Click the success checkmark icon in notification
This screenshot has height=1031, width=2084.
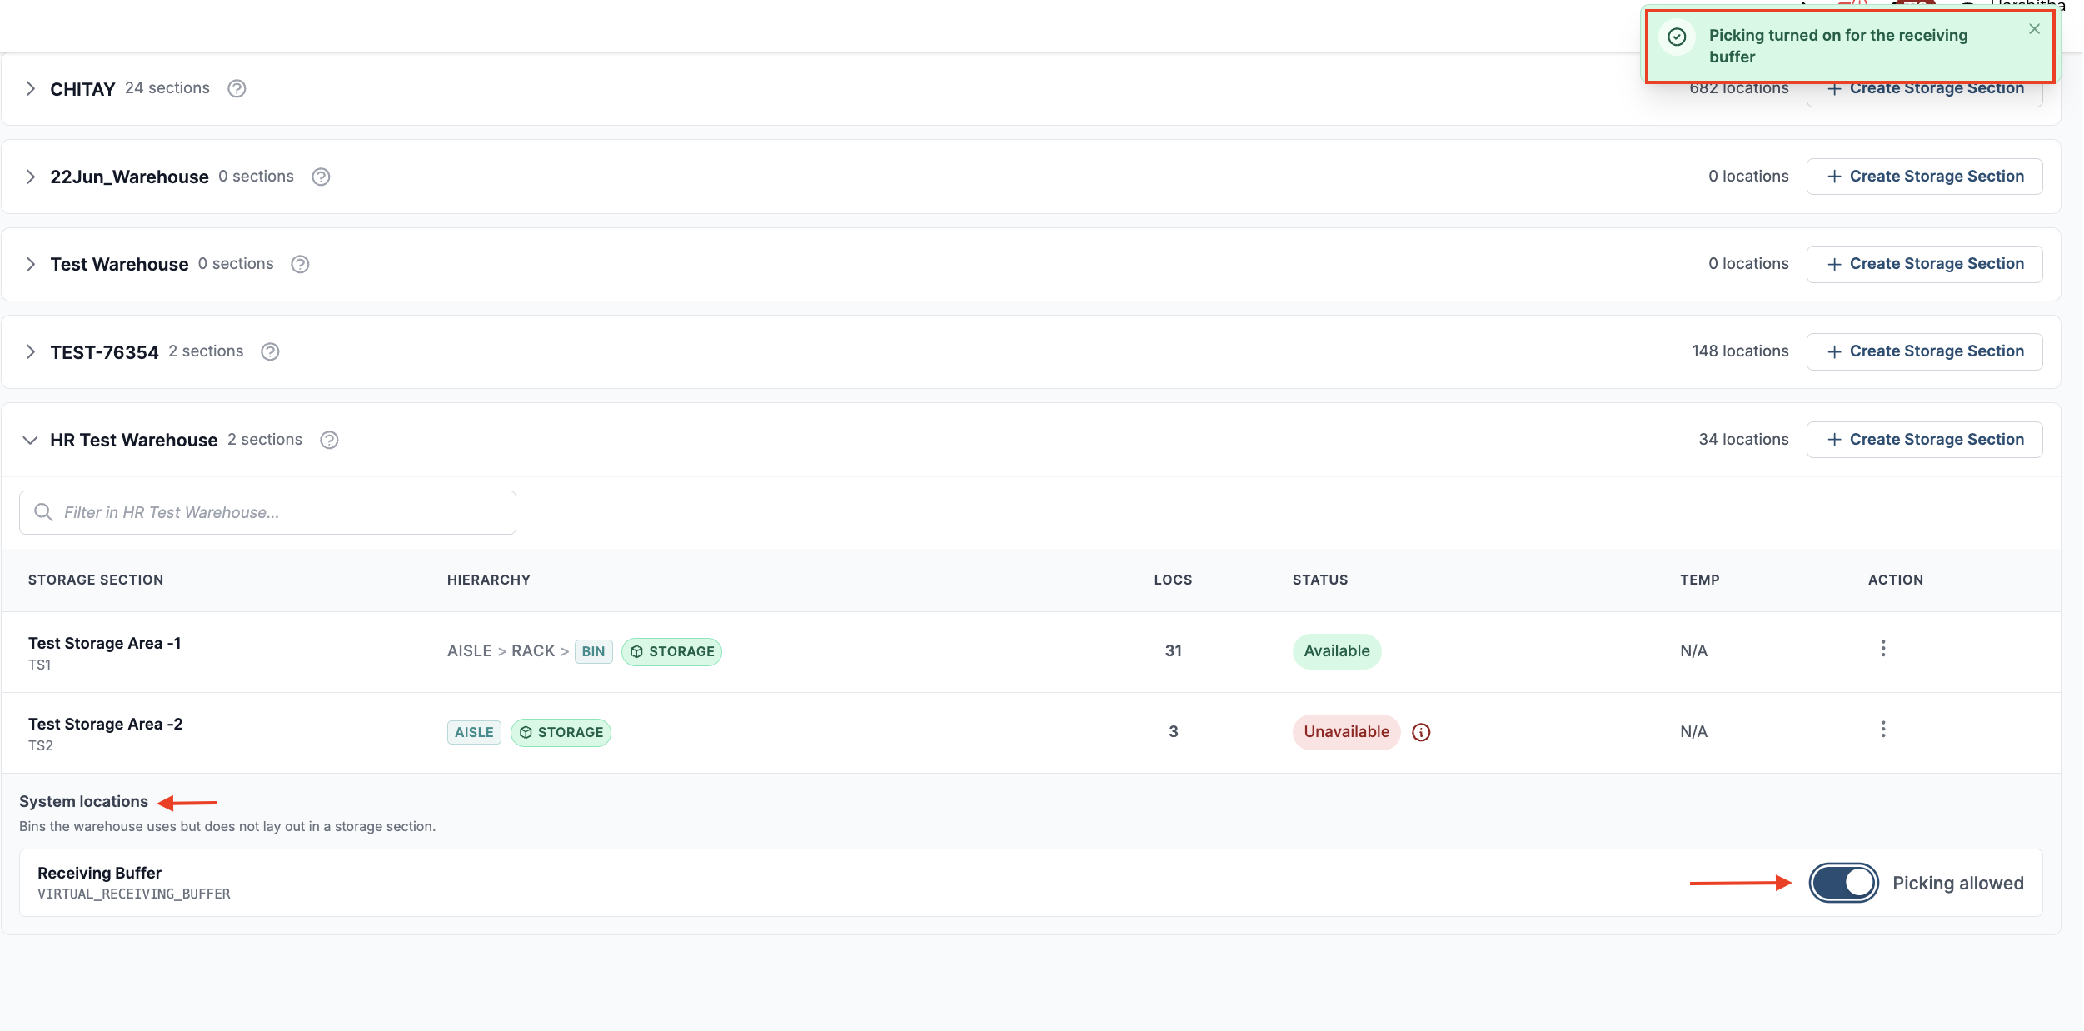[x=1677, y=37]
